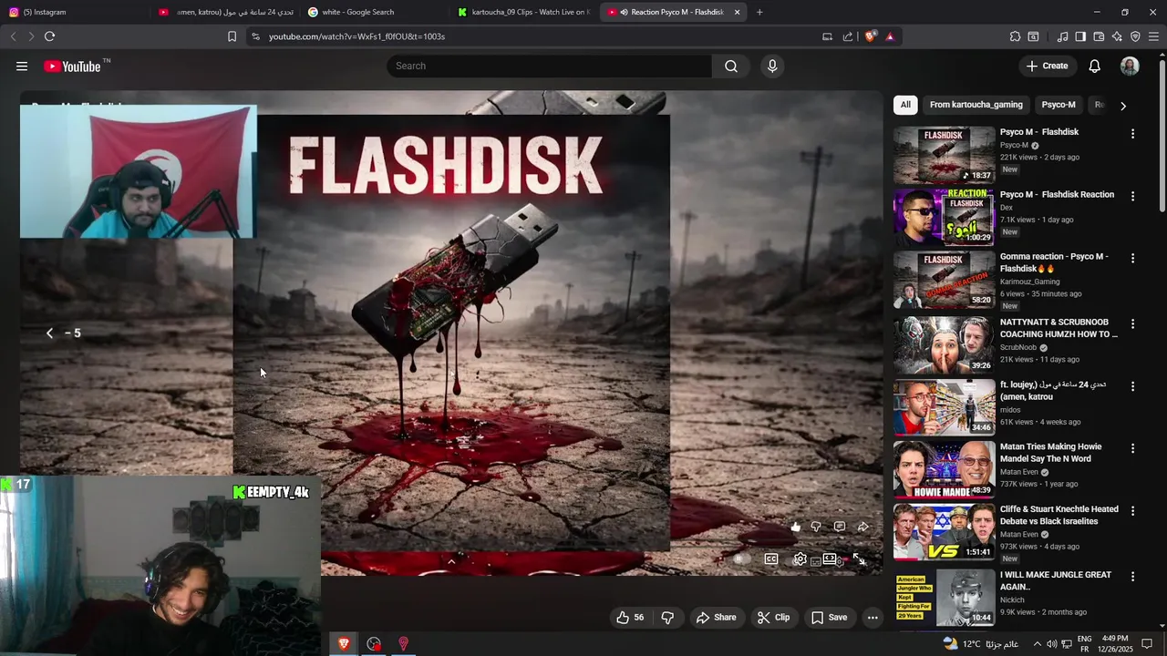Image resolution: width=1167 pixels, height=656 pixels.
Task: Open comments from in-player overlay icon
Action: (x=840, y=527)
